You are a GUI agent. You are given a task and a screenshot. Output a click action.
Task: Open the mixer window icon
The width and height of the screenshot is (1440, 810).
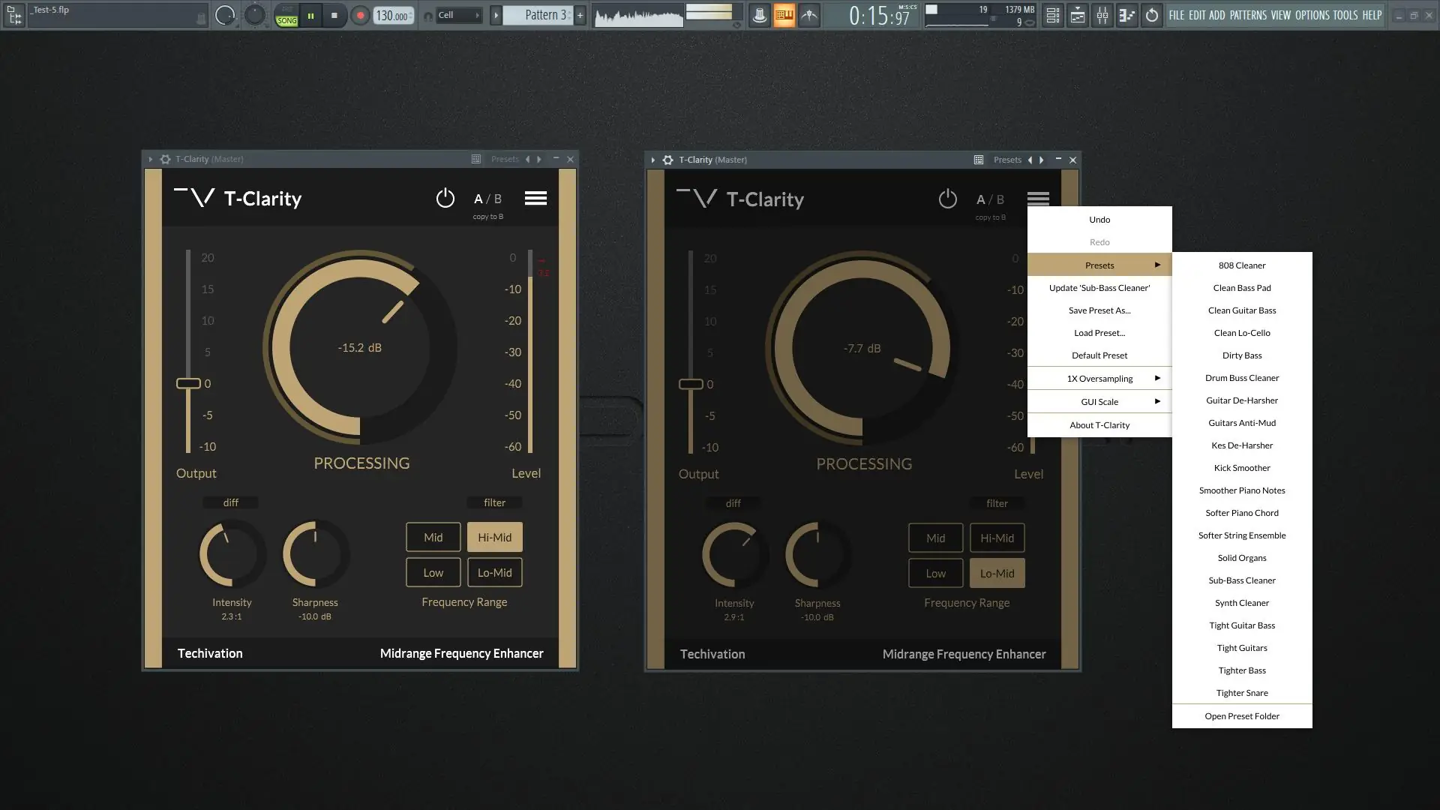click(1102, 15)
